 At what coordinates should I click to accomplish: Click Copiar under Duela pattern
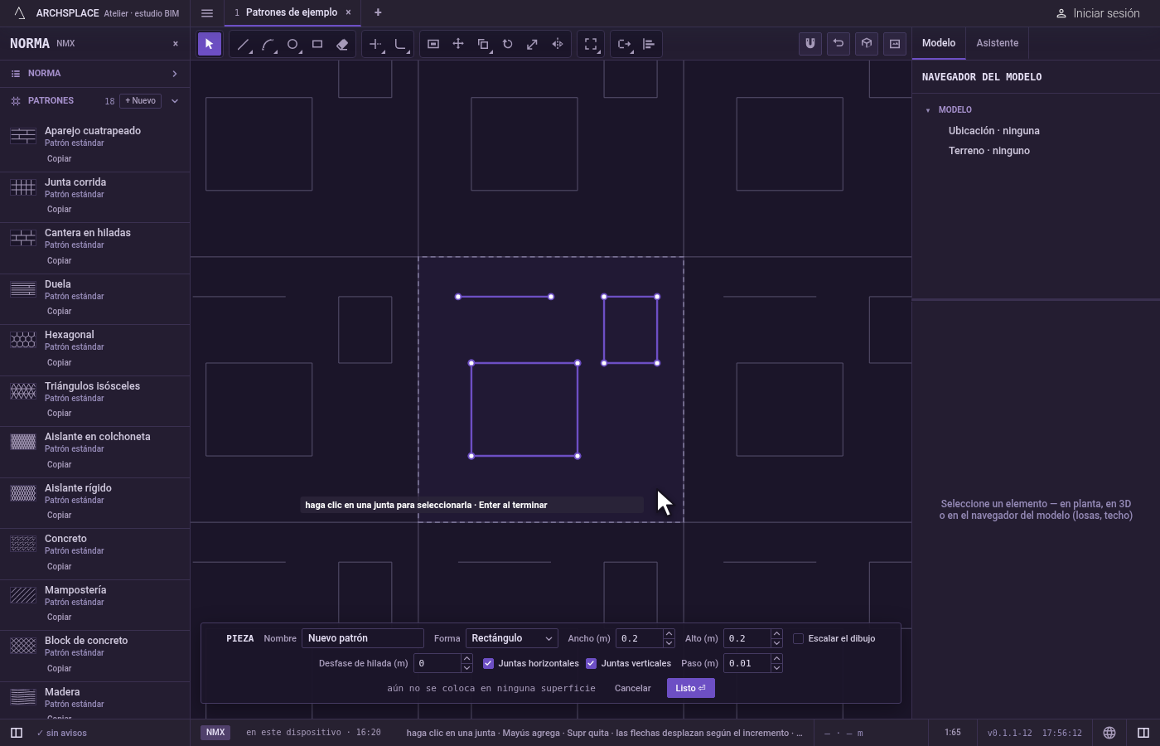tap(59, 312)
